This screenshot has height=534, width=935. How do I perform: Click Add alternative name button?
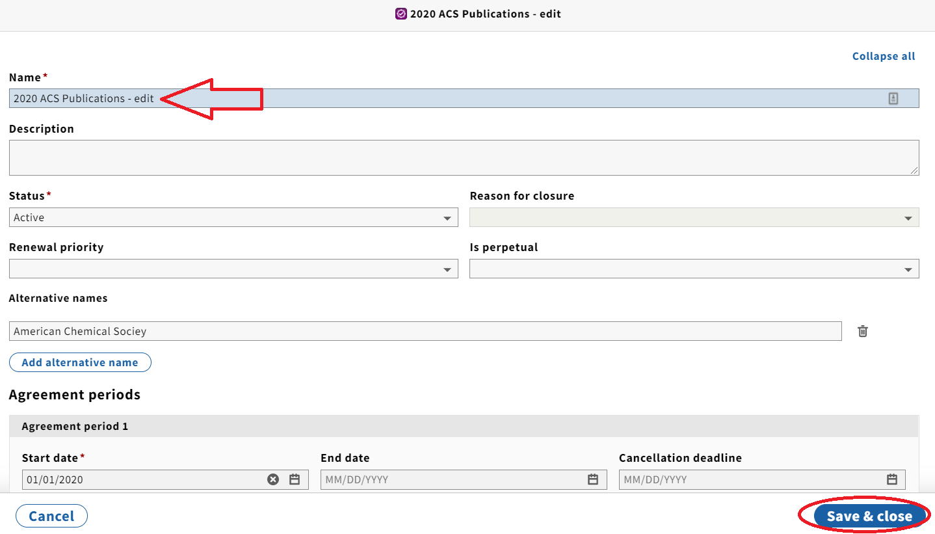(80, 362)
